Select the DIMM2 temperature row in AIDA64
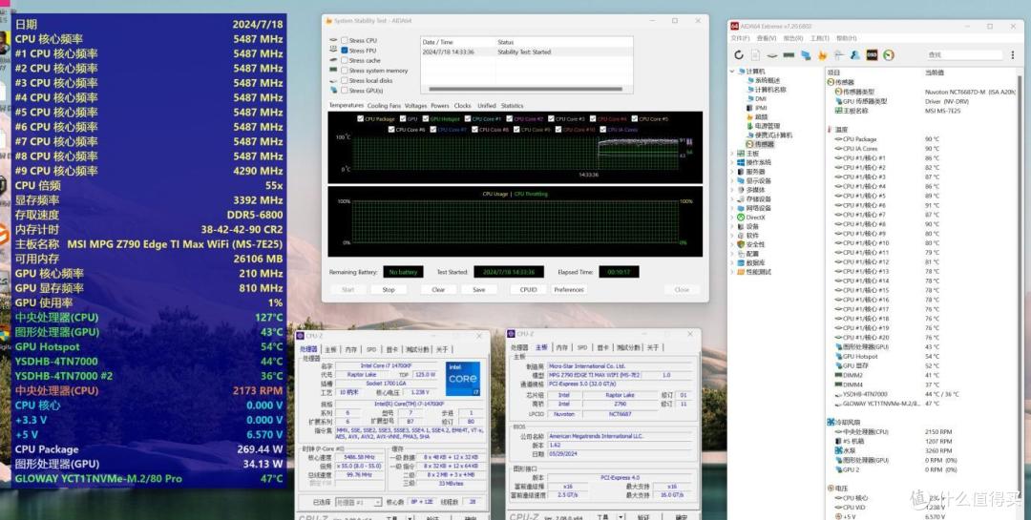The height and width of the screenshot is (520, 1031). tap(920, 375)
